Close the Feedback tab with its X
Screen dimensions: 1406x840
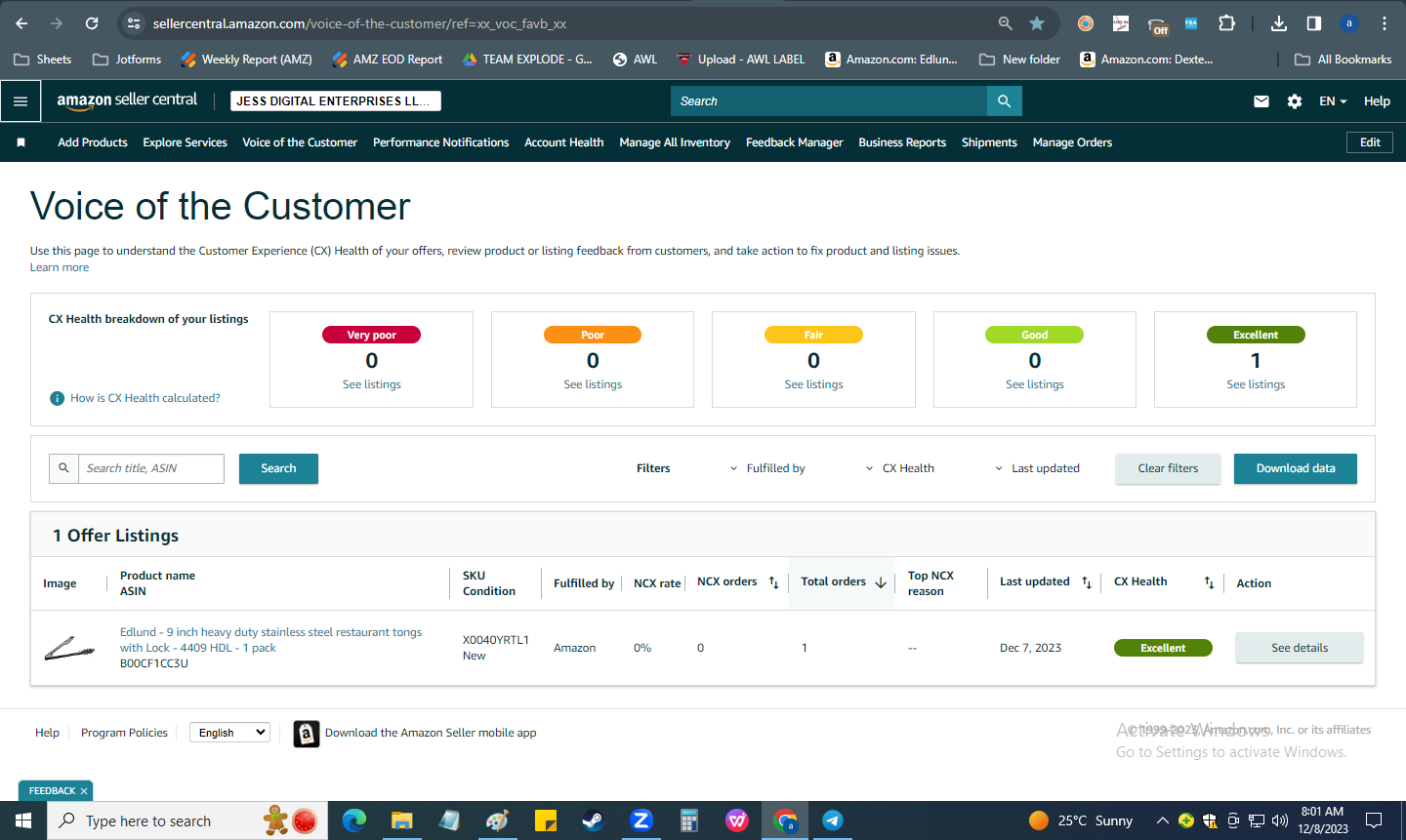(x=84, y=791)
